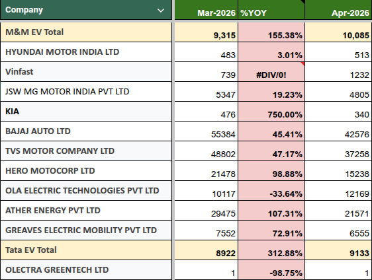Select the %YOY column header

271,10
